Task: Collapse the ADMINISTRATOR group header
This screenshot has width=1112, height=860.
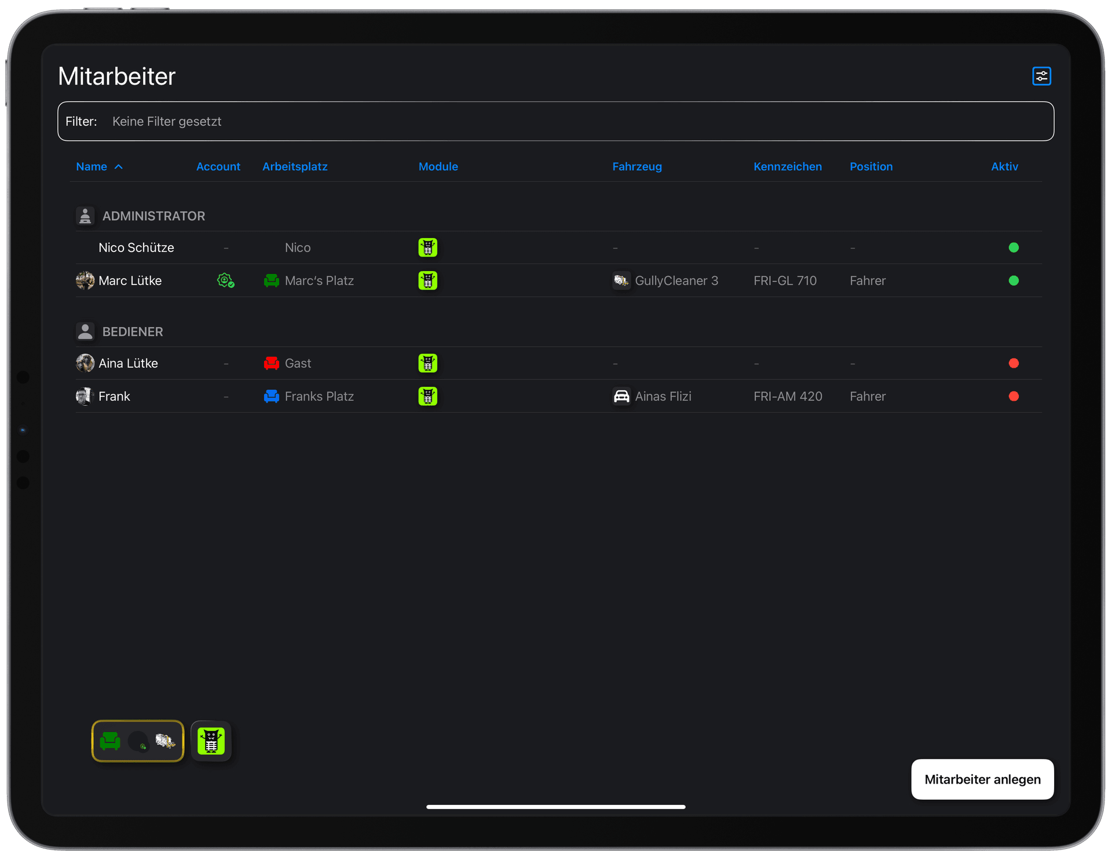Action: point(153,216)
